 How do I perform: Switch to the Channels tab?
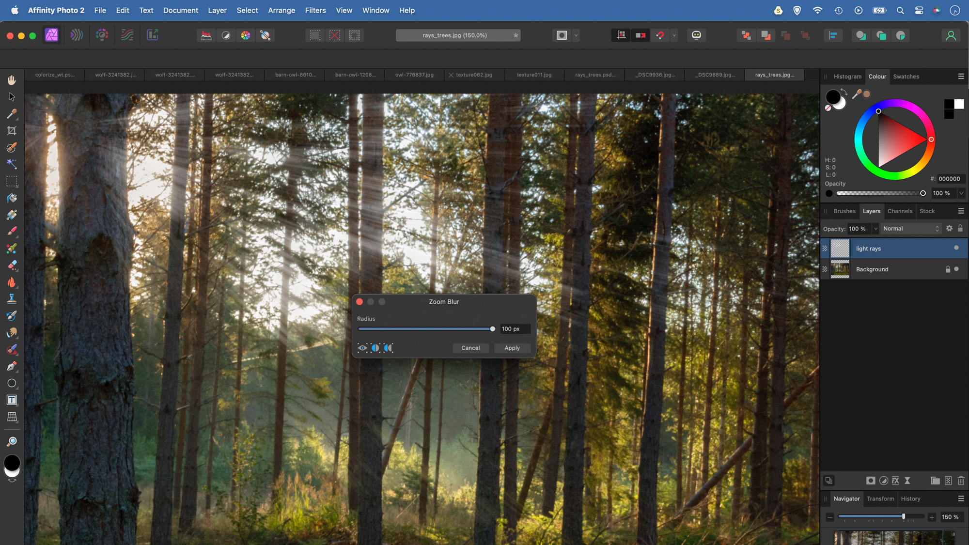(x=900, y=211)
